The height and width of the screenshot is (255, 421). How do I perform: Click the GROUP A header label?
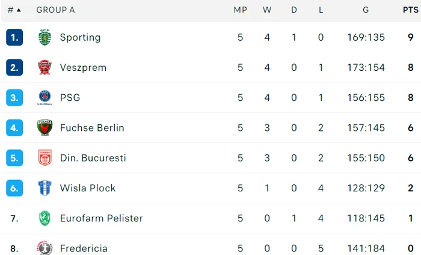55,10
